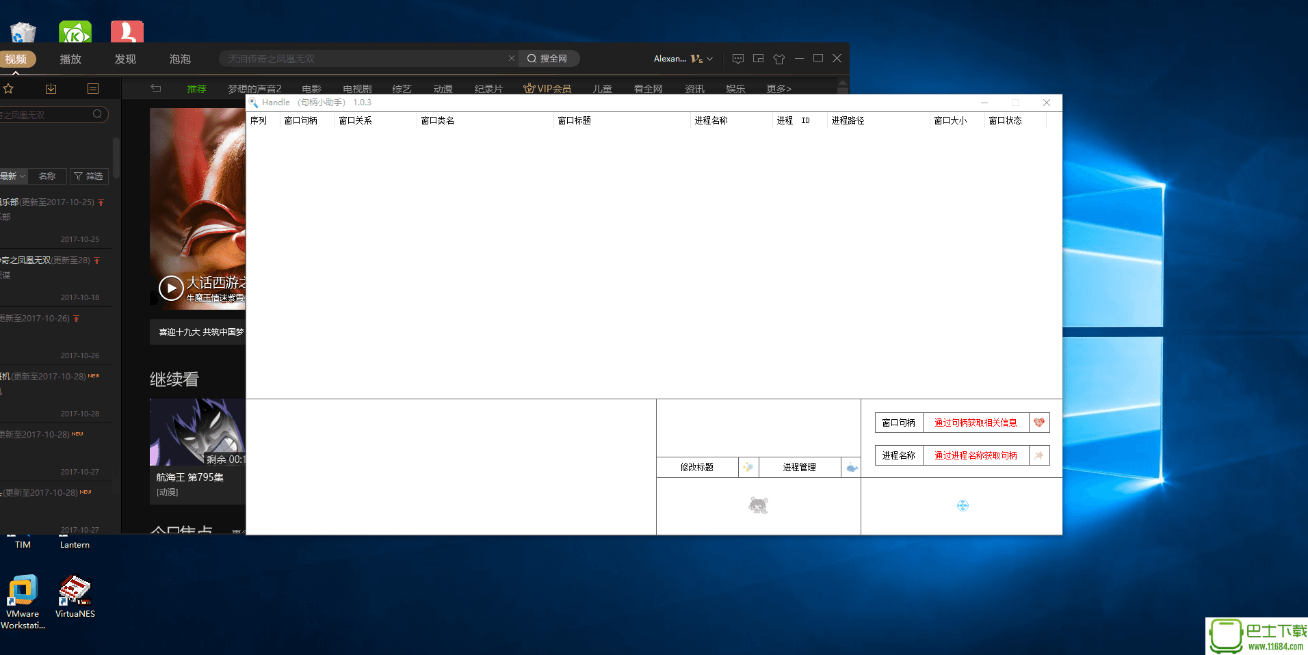Click the video player sidebar scrollbar
1308x655 pixels.
point(116,157)
